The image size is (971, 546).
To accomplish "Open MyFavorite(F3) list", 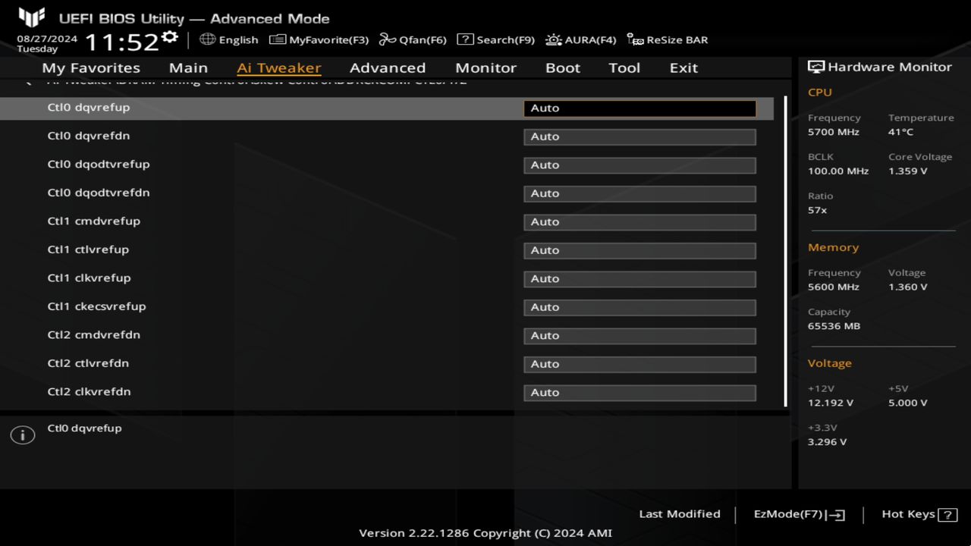I will point(319,39).
